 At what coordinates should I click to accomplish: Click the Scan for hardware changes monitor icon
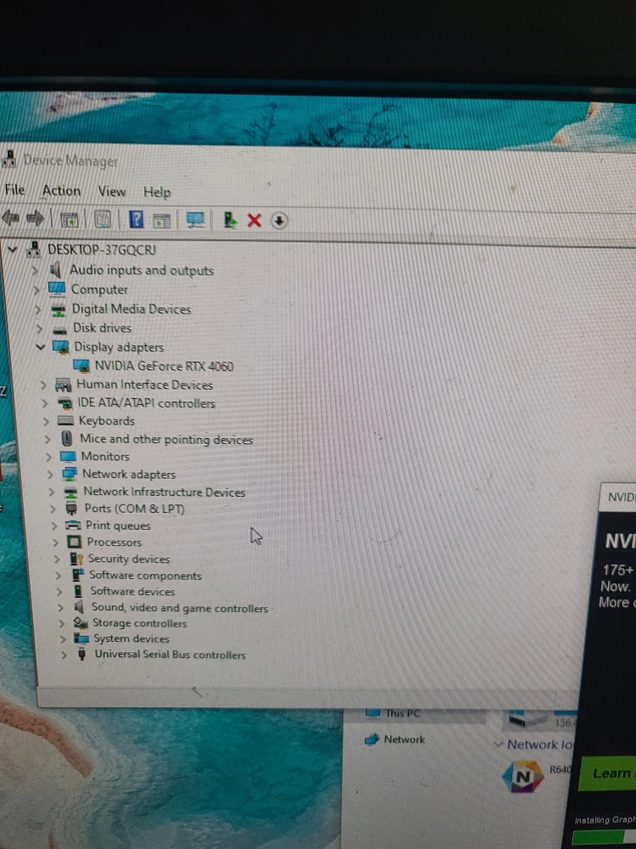(195, 220)
